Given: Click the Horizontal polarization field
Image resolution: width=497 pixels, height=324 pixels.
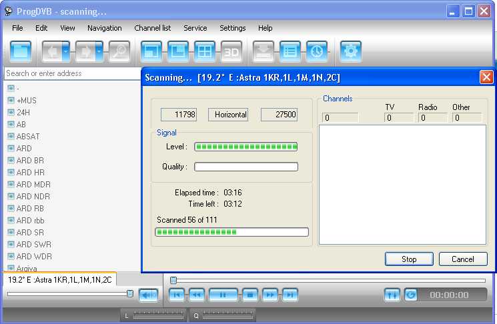Looking at the screenshot, I should click(x=228, y=115).
